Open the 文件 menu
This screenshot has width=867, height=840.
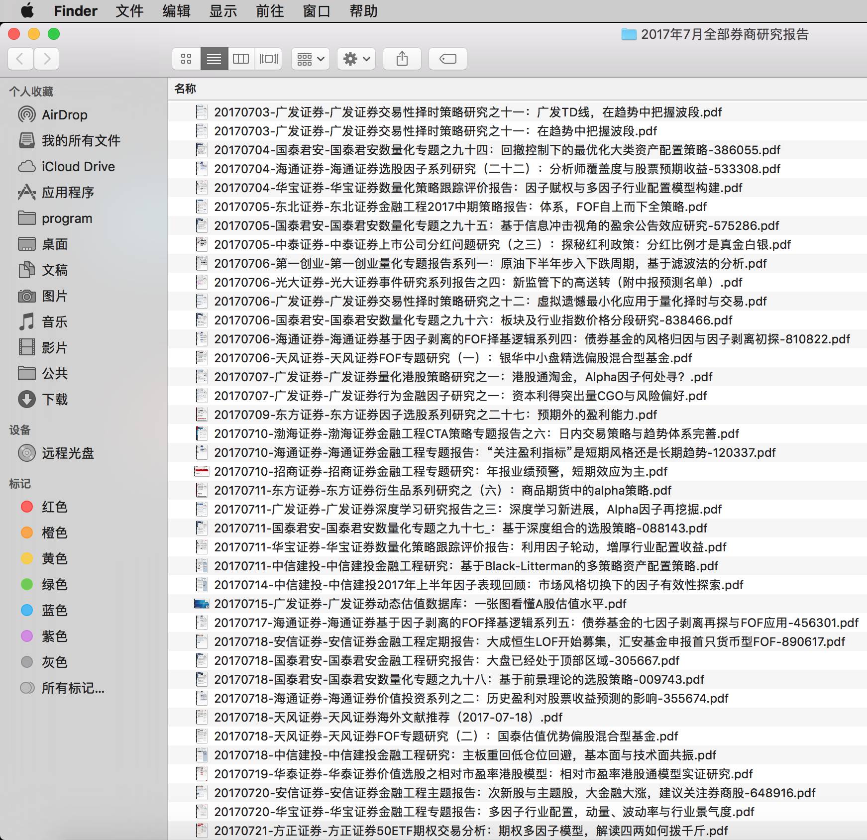129,11
